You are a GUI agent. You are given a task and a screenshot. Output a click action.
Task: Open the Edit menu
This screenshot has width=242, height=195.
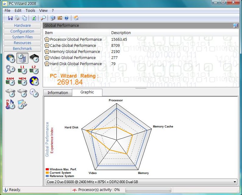click(x=18, y=10)
